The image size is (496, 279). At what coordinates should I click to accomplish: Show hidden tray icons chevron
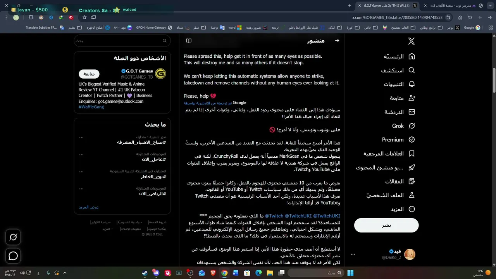click(x=65, y=273)
